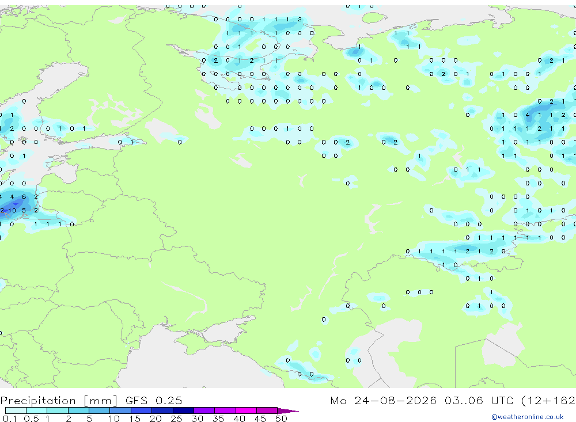
Task: Click the legend scale label '45'
Action: click(260, 419)
